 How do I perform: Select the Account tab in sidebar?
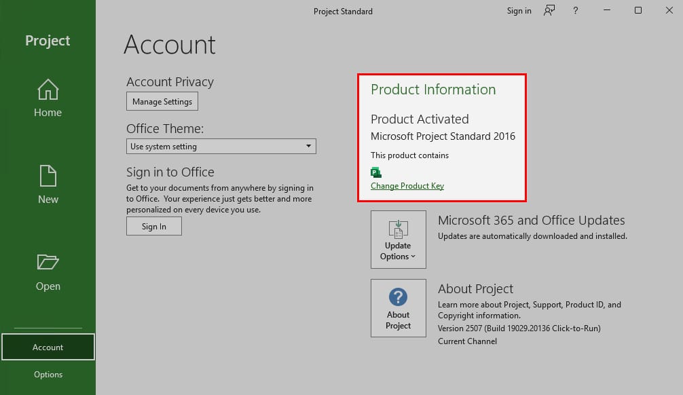tap(48, 347)
